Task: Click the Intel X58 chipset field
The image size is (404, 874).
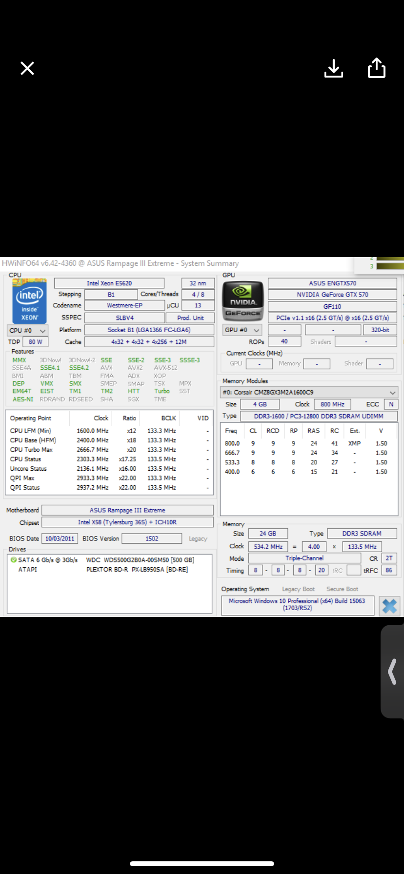Action: pos(127,522)
